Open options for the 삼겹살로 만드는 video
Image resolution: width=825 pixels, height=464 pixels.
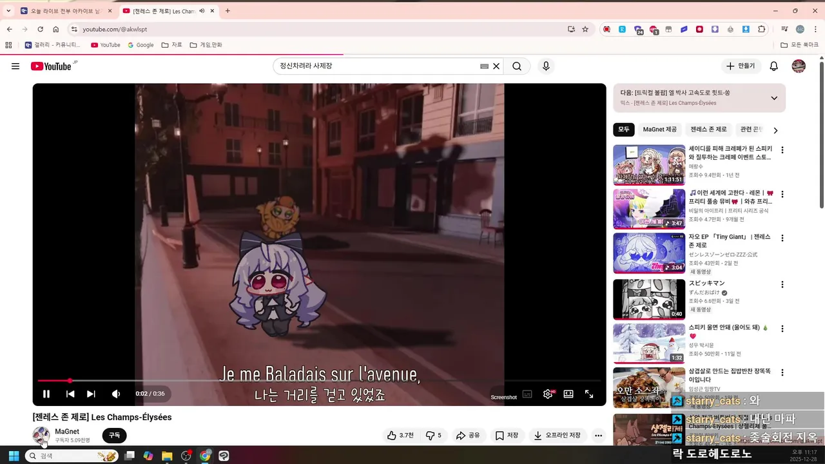(x=782, y=372)
